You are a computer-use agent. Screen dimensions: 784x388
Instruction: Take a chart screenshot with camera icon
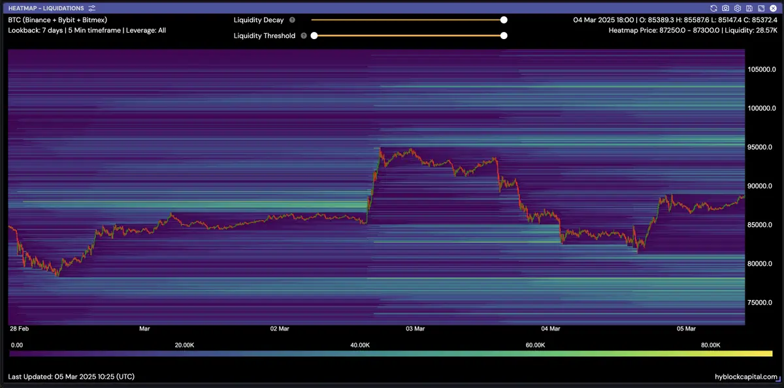725,8
